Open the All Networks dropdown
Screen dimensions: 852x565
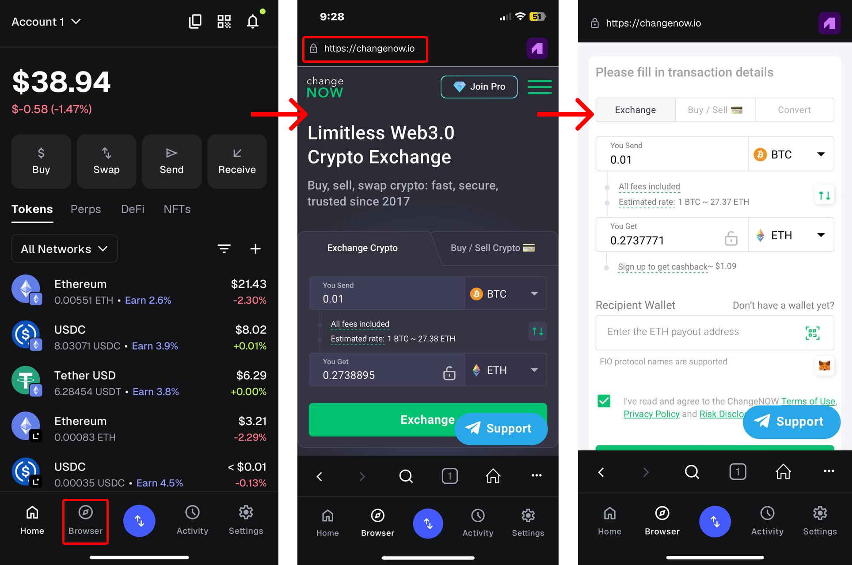pos(65,249)
